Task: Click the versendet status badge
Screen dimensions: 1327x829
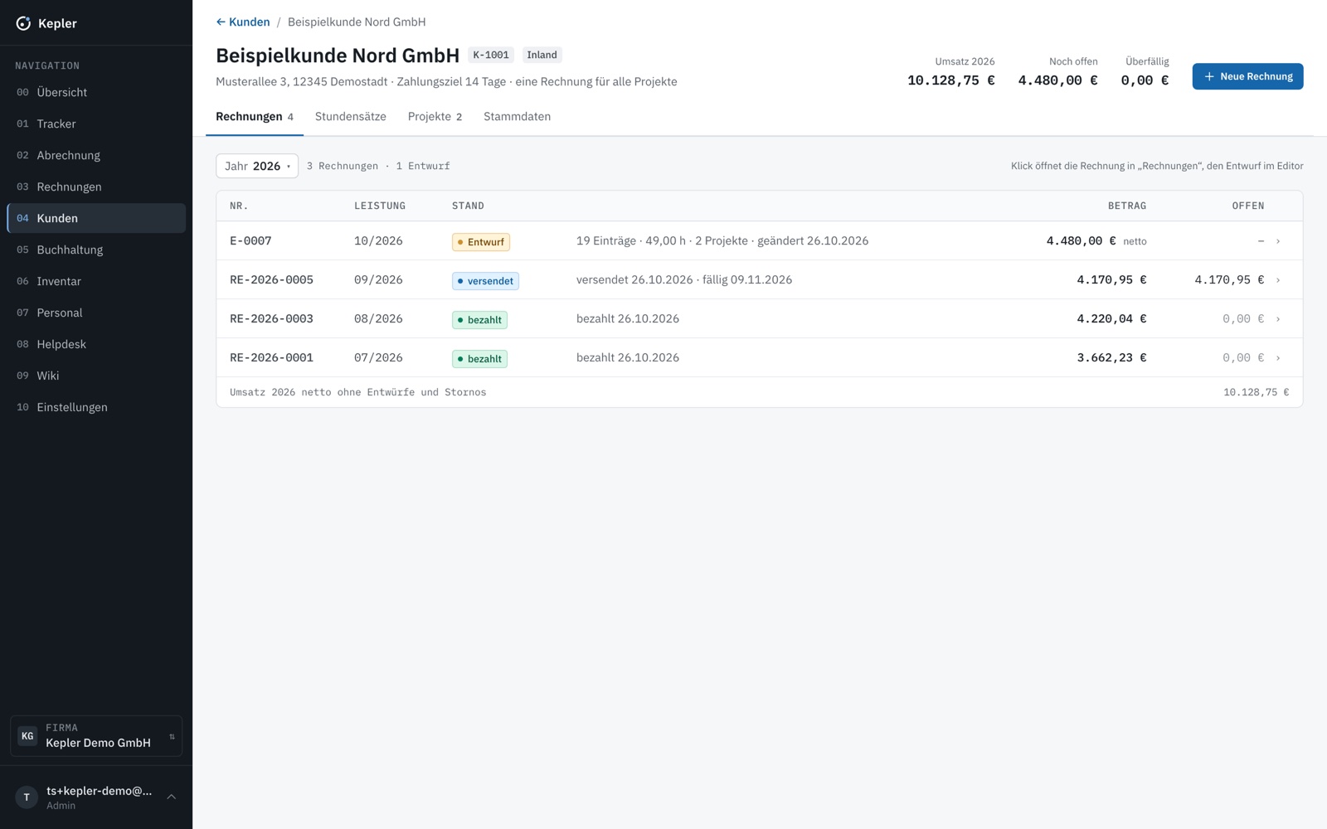Action: tap(485, 281)
